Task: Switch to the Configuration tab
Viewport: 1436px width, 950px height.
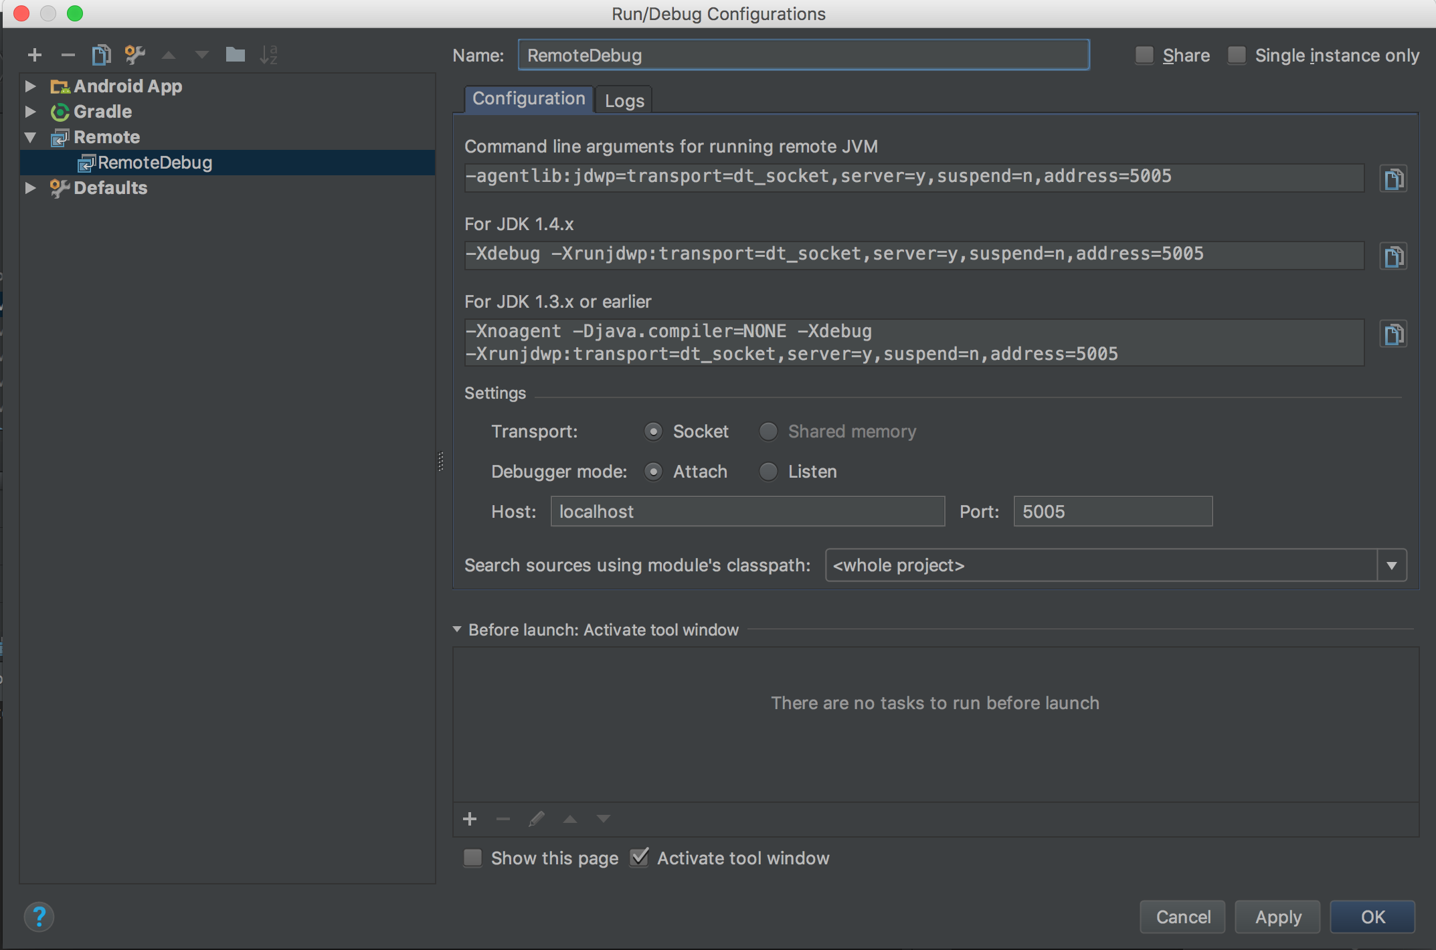Action: click(530, 98)
